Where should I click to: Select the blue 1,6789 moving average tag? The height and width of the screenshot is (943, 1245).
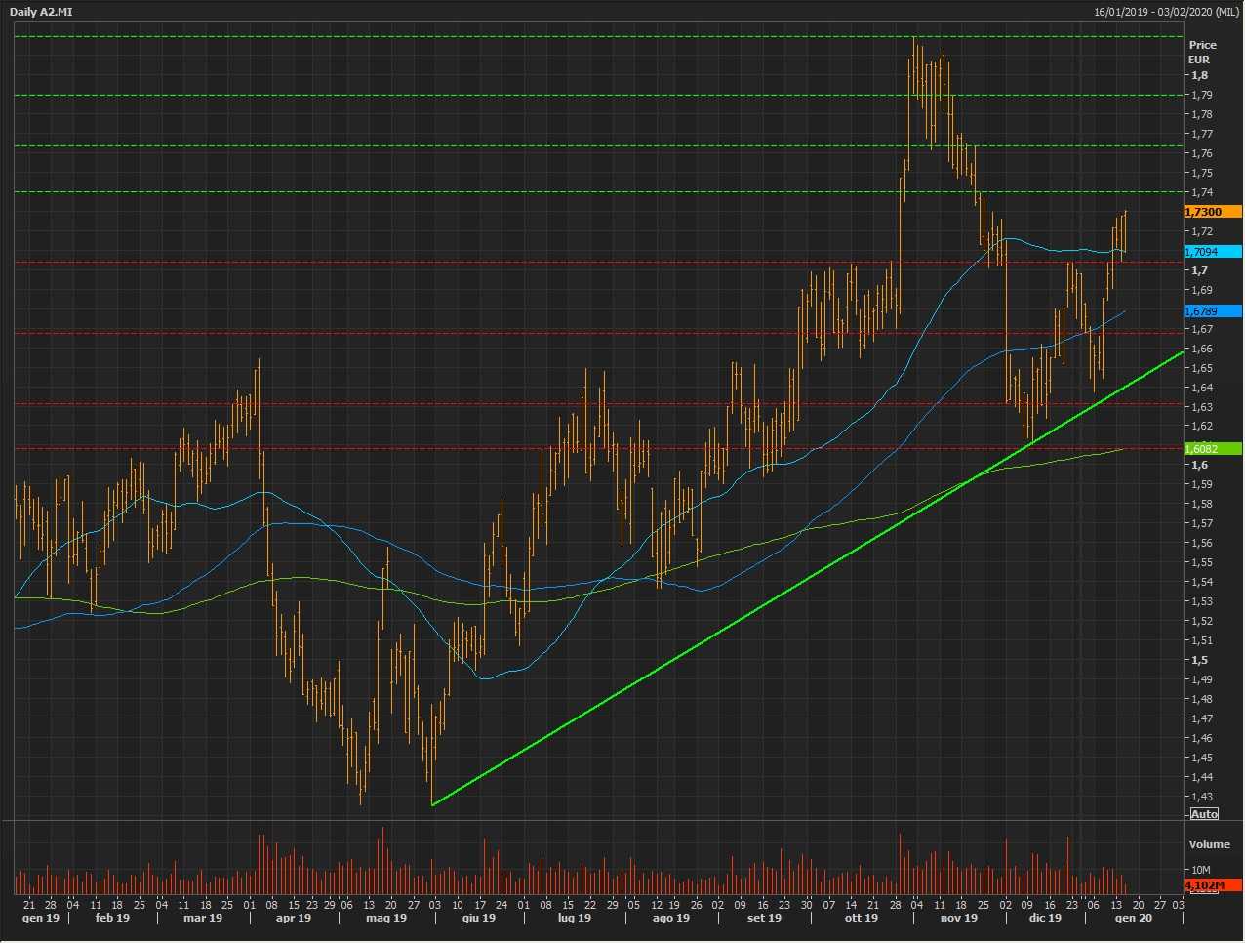(x=1213, y=311)
